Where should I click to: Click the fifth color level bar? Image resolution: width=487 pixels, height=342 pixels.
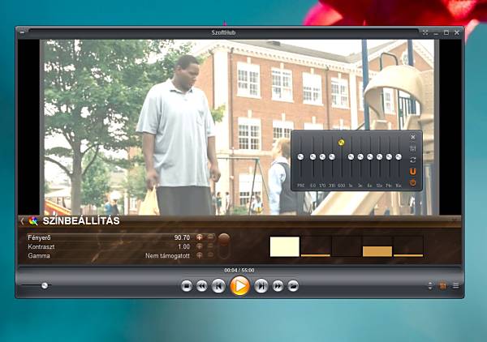408,246
